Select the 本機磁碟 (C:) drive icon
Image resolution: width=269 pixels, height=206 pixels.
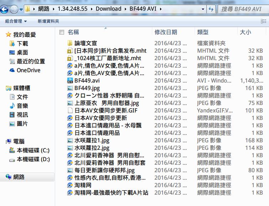(x=12, y=150)
